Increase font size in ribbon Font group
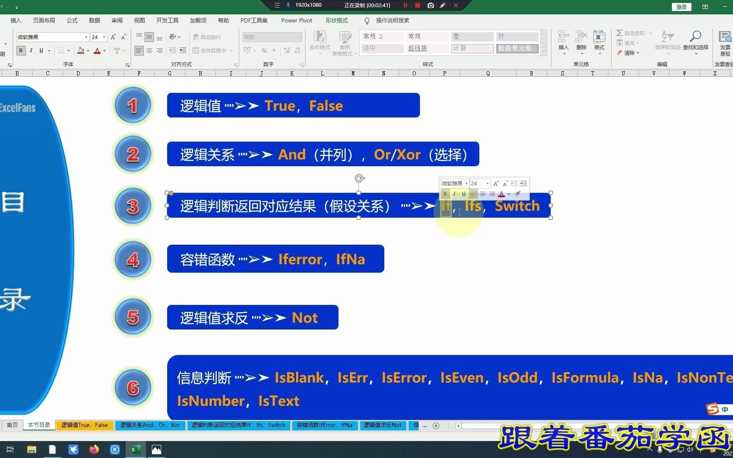The image size is (733, 458). tap(113, 37)
